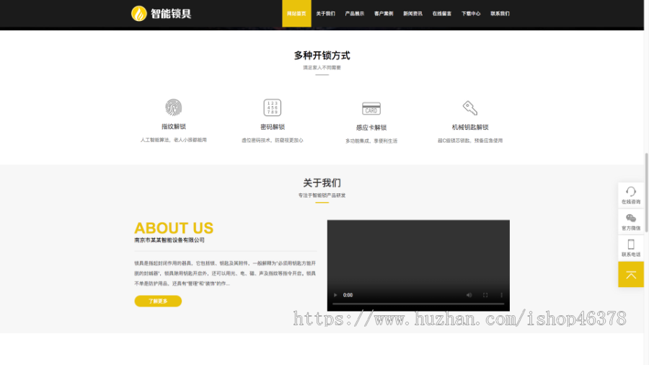This screenshot has height=365, width=649.
Task: Click the 南京市某某智能设备有限公司 company name
Action: (x=169, y=240)
